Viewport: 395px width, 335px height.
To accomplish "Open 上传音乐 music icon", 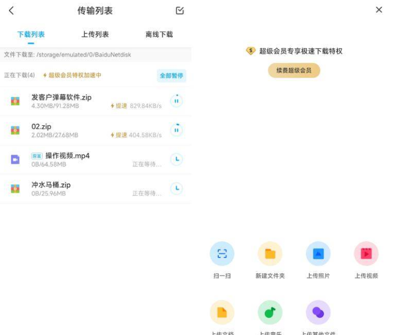I will click(x=270, y=313).
